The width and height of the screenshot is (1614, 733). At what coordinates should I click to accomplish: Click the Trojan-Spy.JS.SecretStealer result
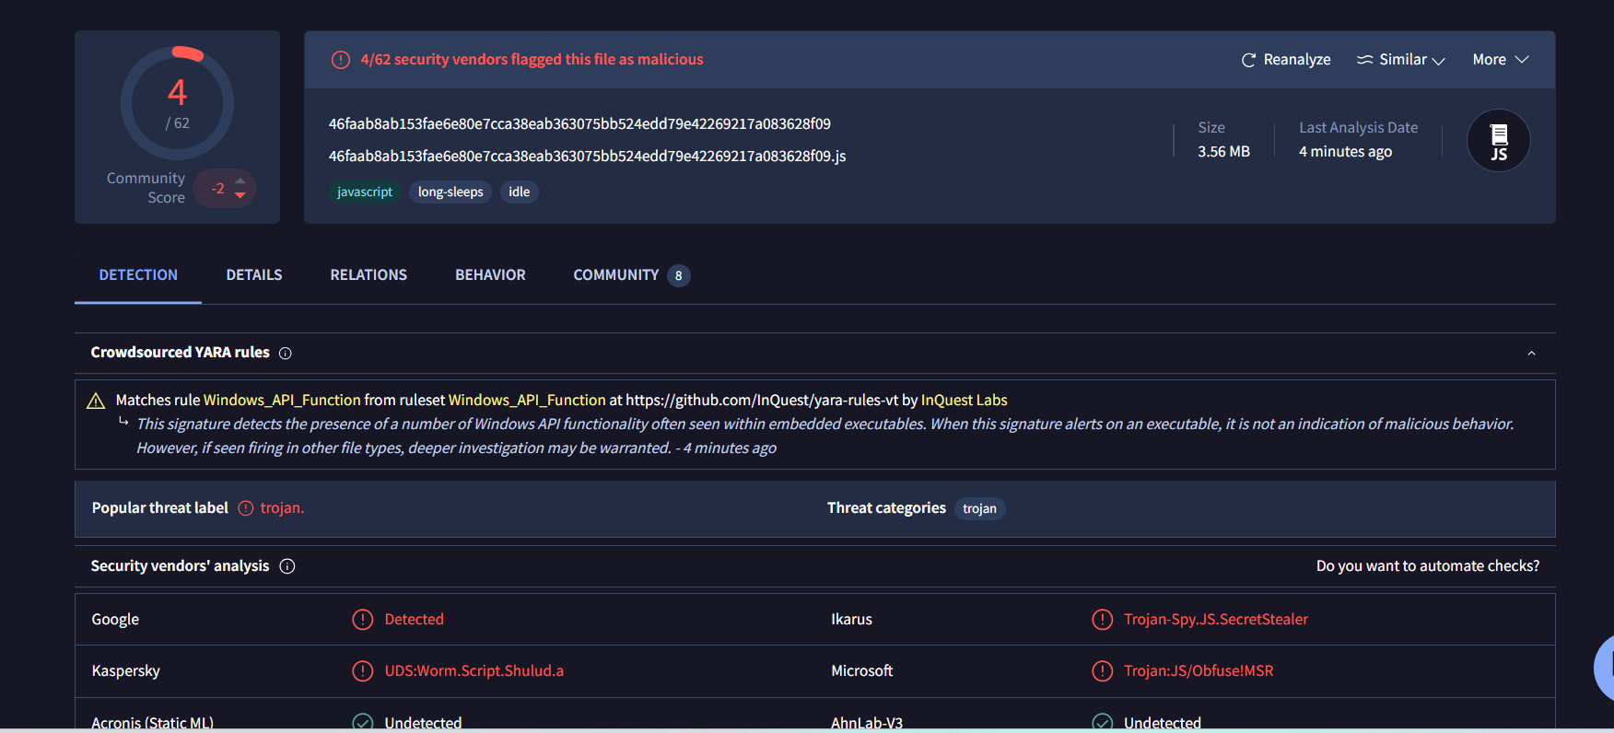point(1216,620)
